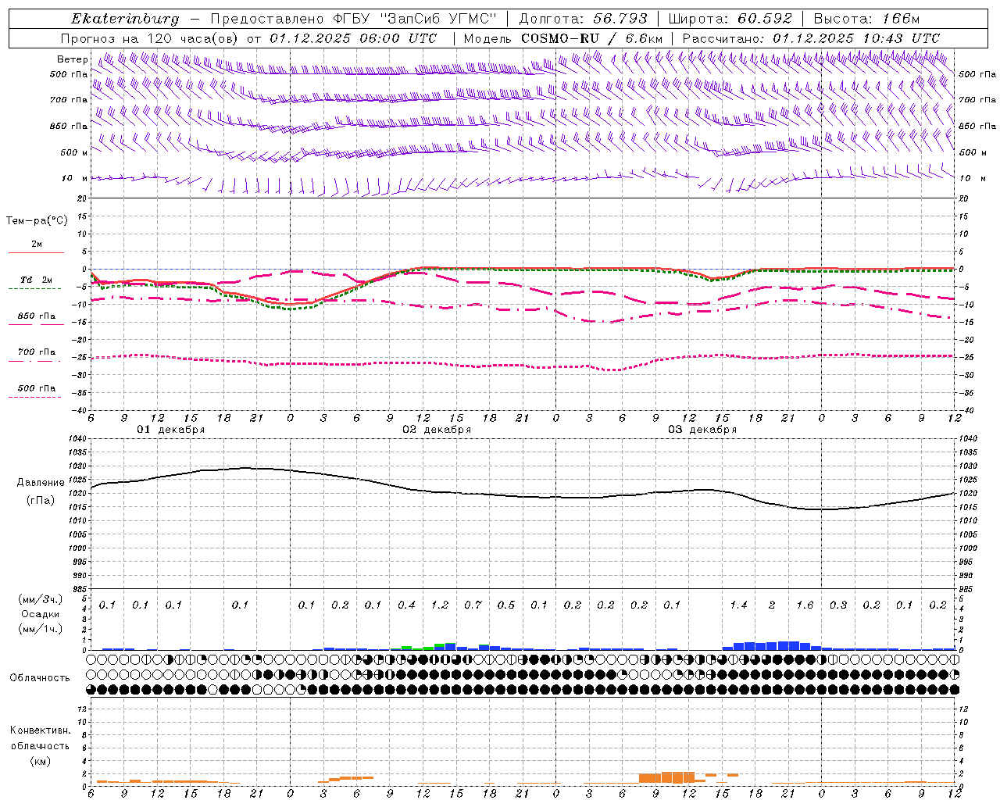Screen dimensions: 1000x800
Task: Click the 'Долгота: 56.793' header field
Action: [582, 19]
